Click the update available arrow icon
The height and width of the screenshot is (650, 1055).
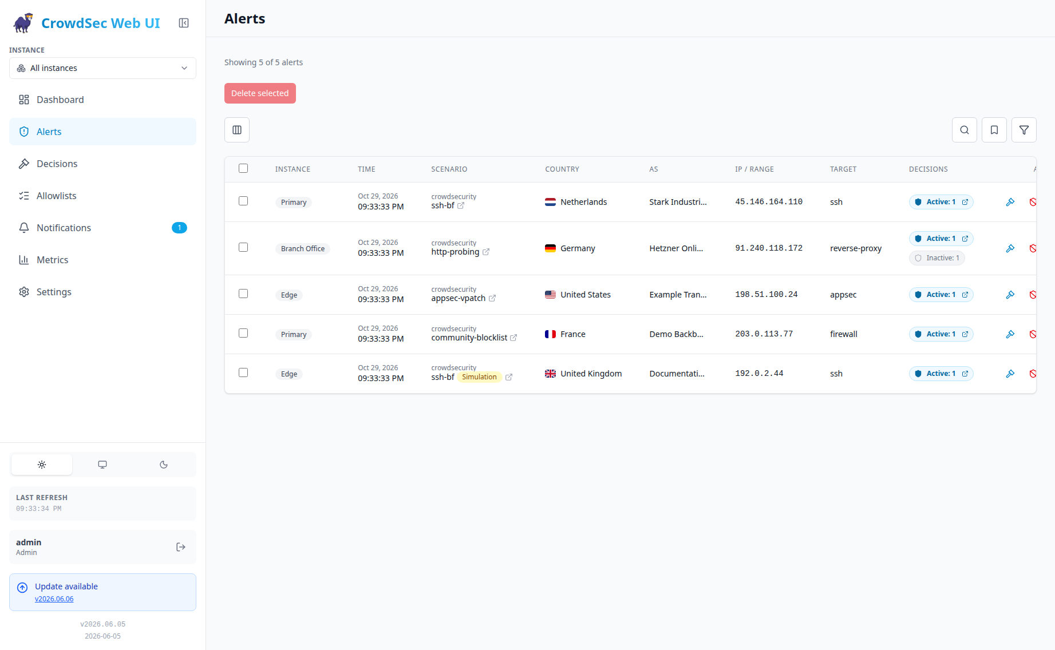click(22, 588)
